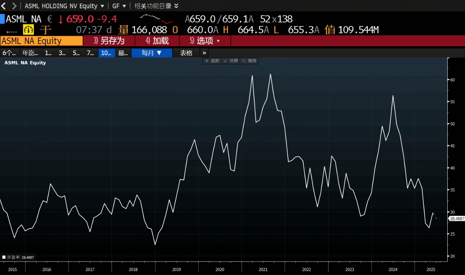Click the ASML NA Equity input field

(42, 41)
